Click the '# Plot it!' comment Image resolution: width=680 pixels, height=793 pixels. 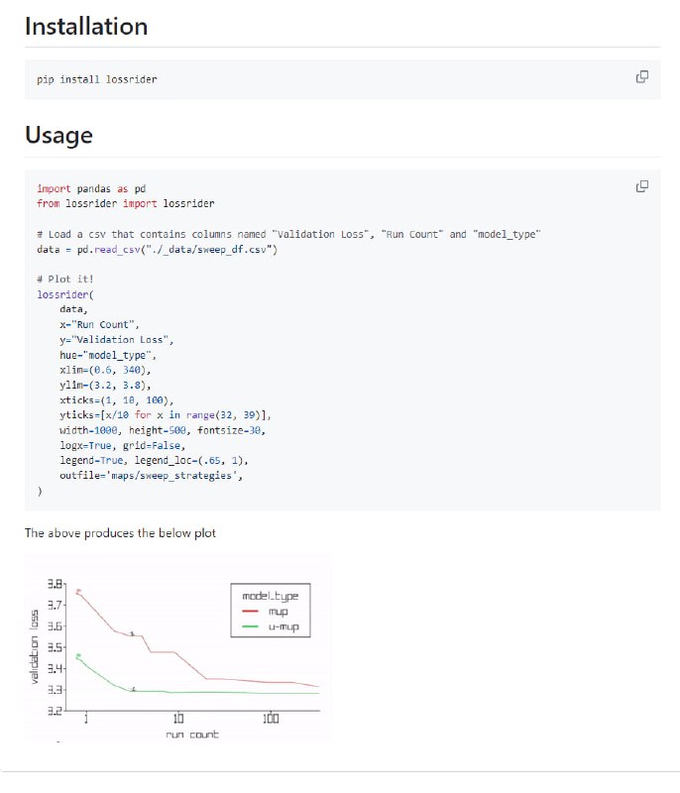pyautogui.click(x=65, y=280)
